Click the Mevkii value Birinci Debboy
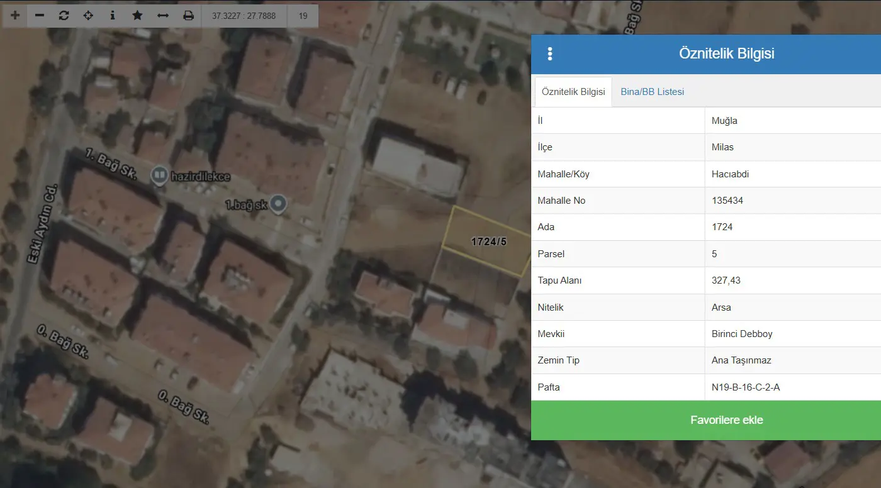The height and width of the screenshot is (488, 881). point(742,334)
